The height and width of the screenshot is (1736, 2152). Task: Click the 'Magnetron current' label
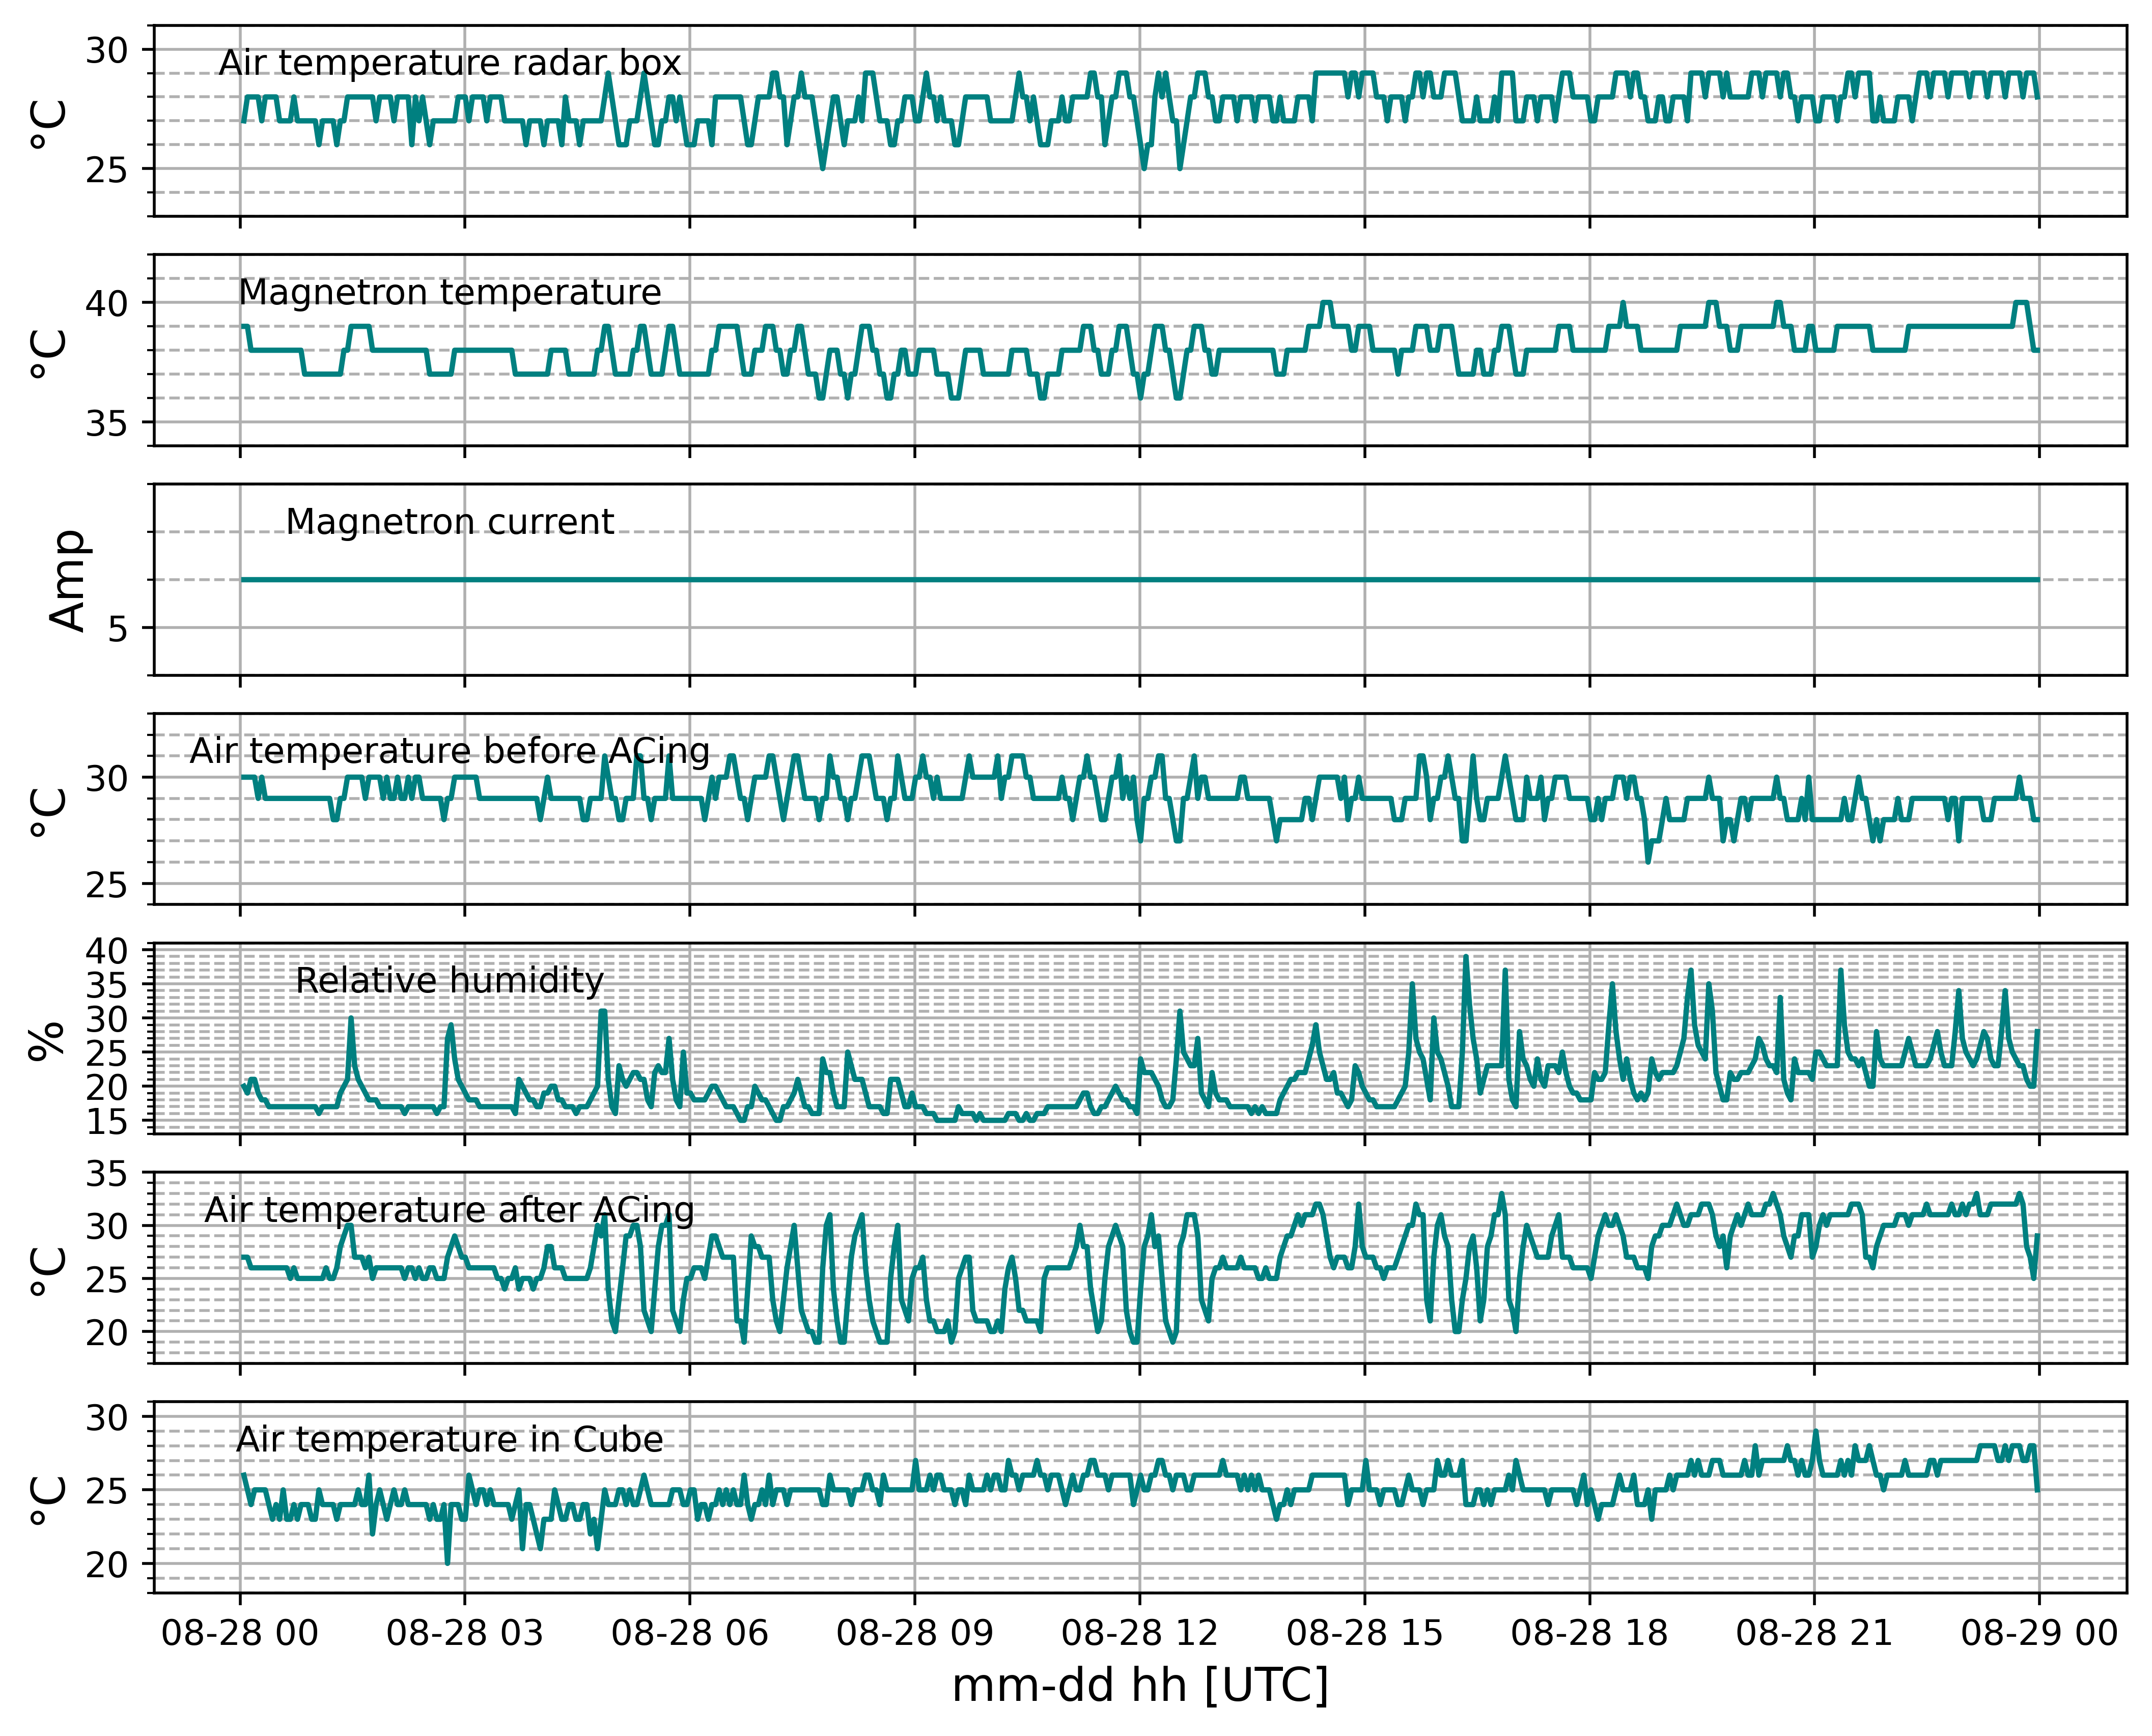click(449, 522)
